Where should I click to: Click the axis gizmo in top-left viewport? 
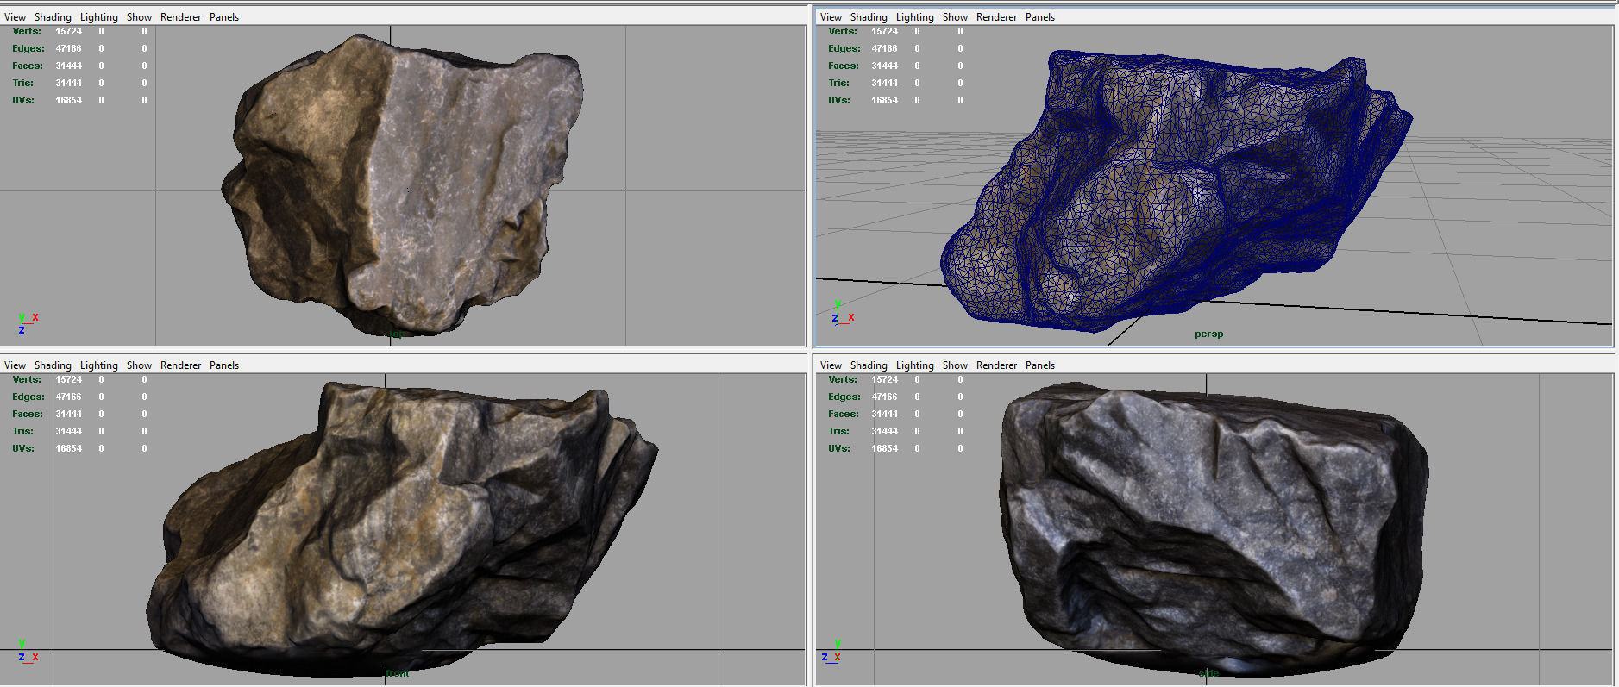click(x=27, y=323)
